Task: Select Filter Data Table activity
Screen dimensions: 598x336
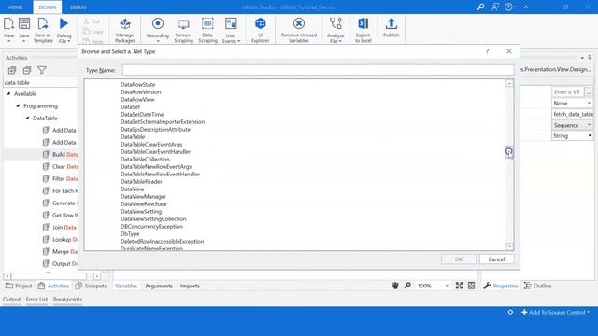Action: pos(60,178)
